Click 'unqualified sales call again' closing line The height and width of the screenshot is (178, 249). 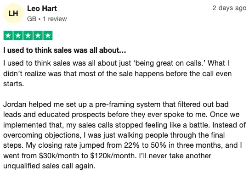pos(49,166)
